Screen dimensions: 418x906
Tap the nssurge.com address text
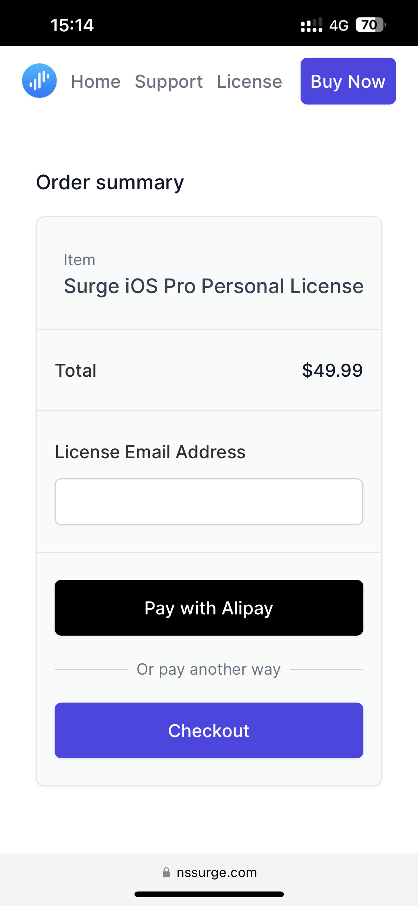(x=217, y=873)
